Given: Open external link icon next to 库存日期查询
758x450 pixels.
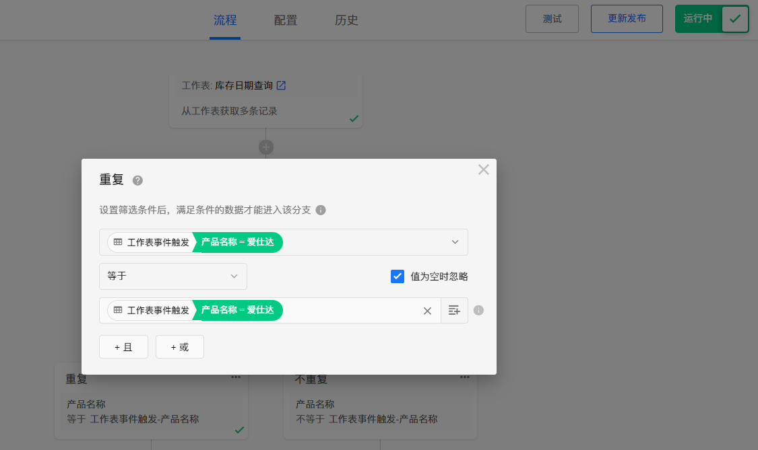Looking at the screenshot, I should point(281,85).
